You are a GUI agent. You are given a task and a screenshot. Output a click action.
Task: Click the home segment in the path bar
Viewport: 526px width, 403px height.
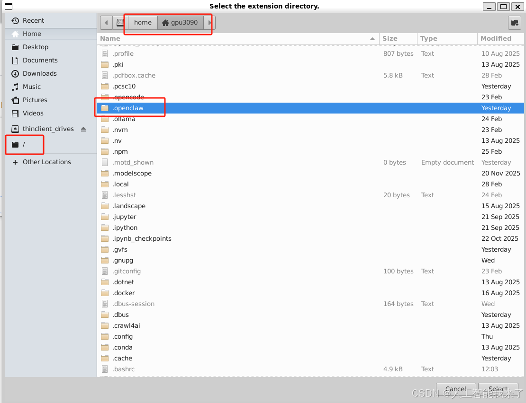click(143, 23)
